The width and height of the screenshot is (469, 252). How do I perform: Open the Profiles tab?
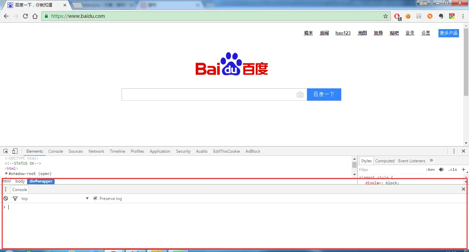click(137, 151)
